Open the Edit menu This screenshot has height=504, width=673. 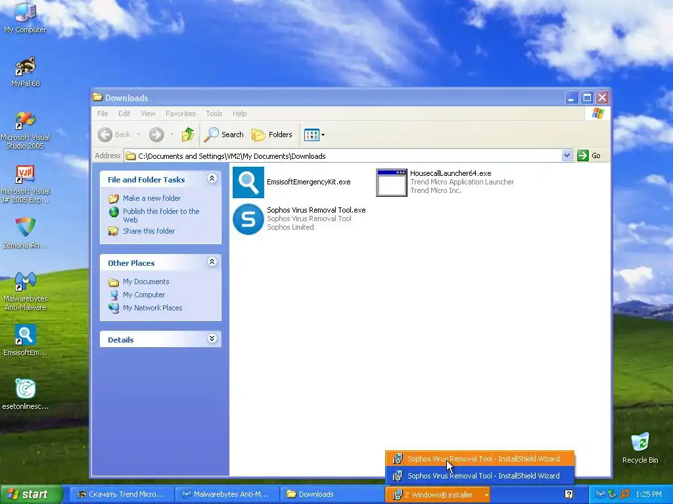click(124, 114)
